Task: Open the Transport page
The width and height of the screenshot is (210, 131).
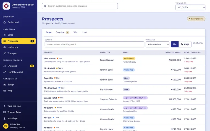Action: coord(19,54)
